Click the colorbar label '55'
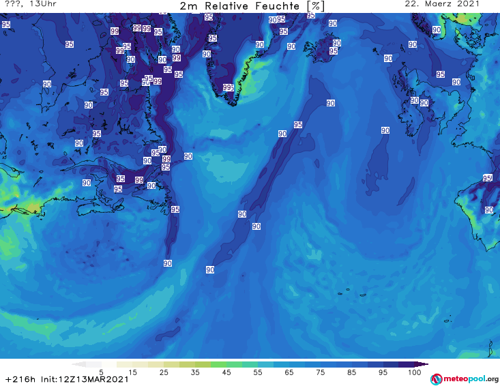Screen dimensions: 500x386 258,372
